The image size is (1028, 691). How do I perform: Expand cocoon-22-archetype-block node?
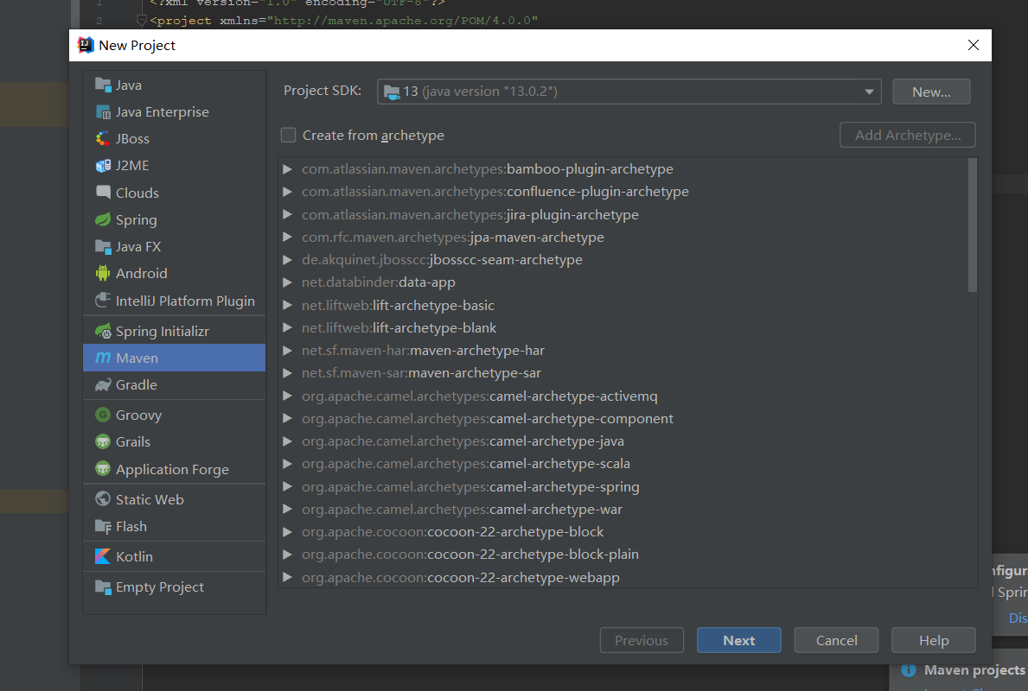(287, 532)
